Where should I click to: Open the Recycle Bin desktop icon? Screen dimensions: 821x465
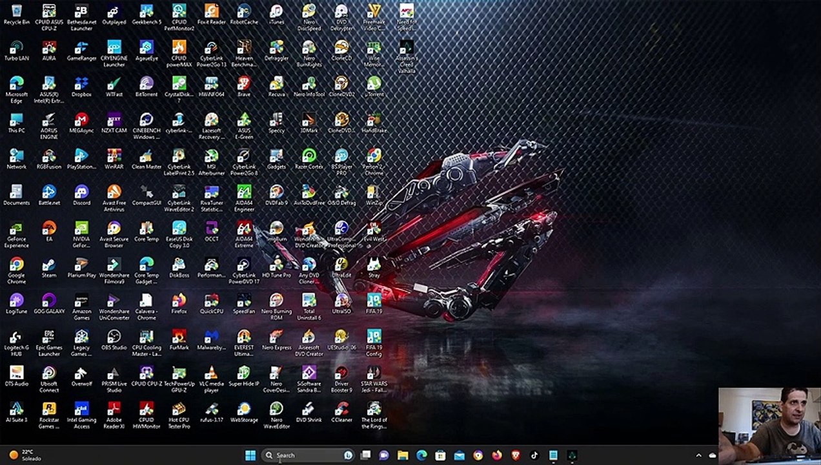(x=16, y=15)
